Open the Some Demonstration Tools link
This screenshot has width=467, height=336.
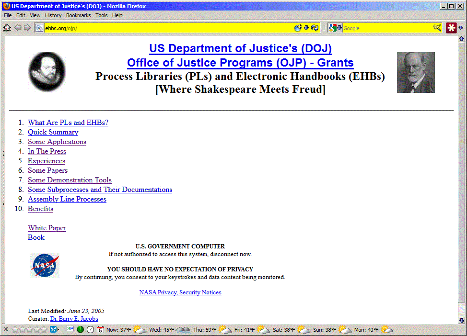tap(70, 180)
